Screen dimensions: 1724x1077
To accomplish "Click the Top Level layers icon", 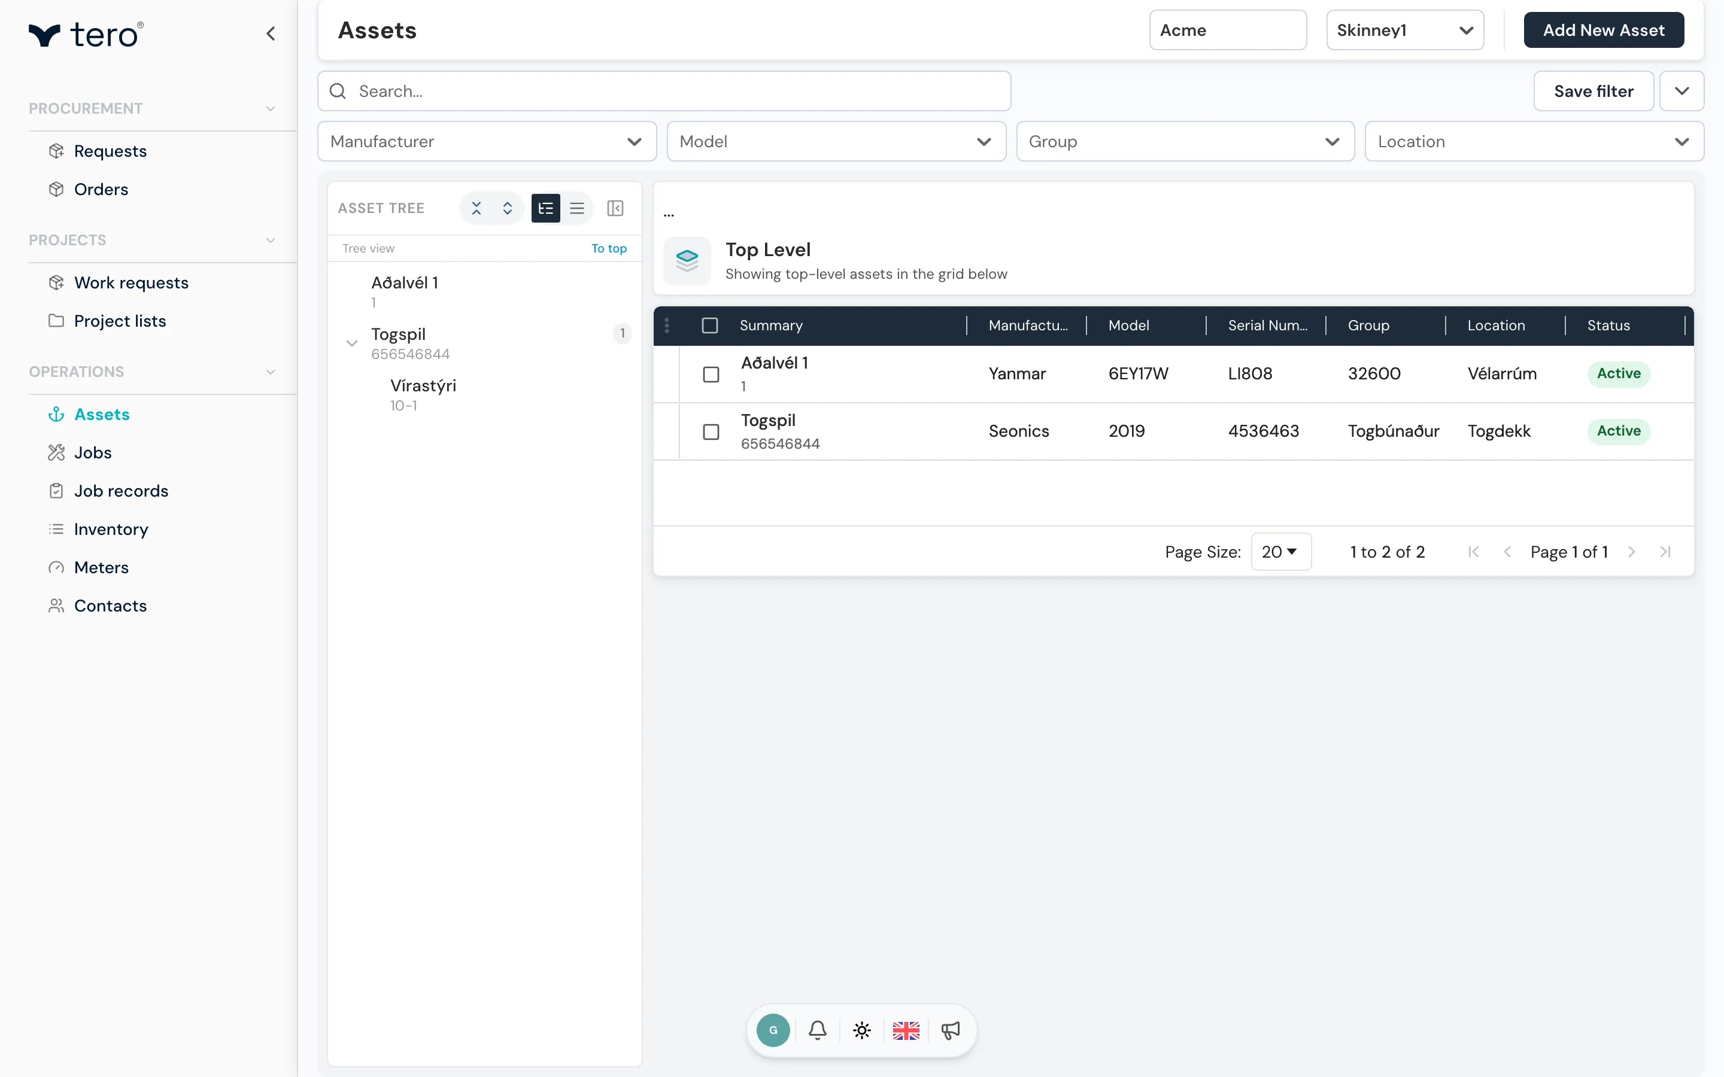I will click(x=687, y=261).
